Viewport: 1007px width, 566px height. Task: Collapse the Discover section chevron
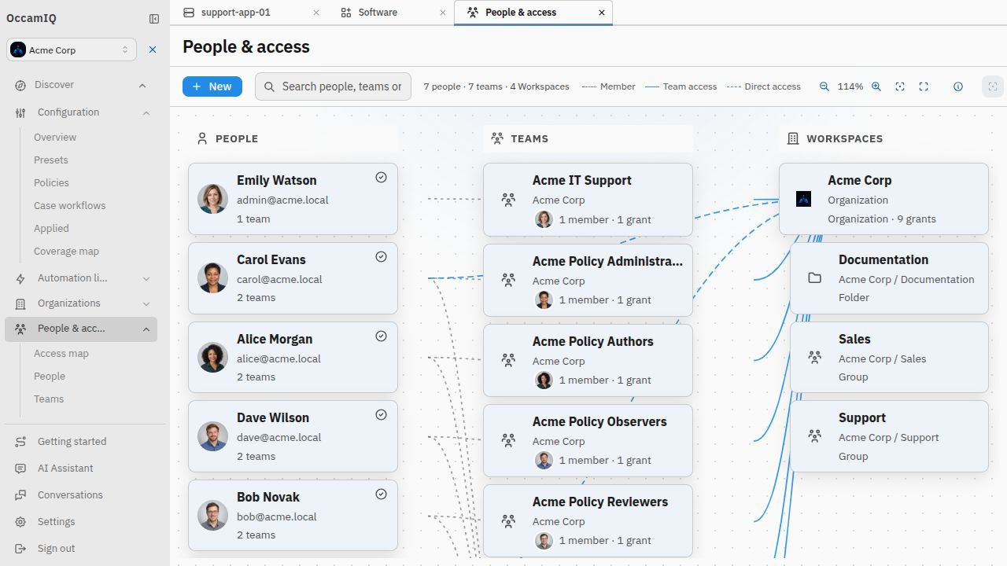click(x=142, y=86)
